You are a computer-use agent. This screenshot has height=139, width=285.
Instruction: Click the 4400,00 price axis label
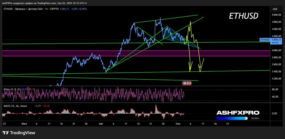pos(277,36)
